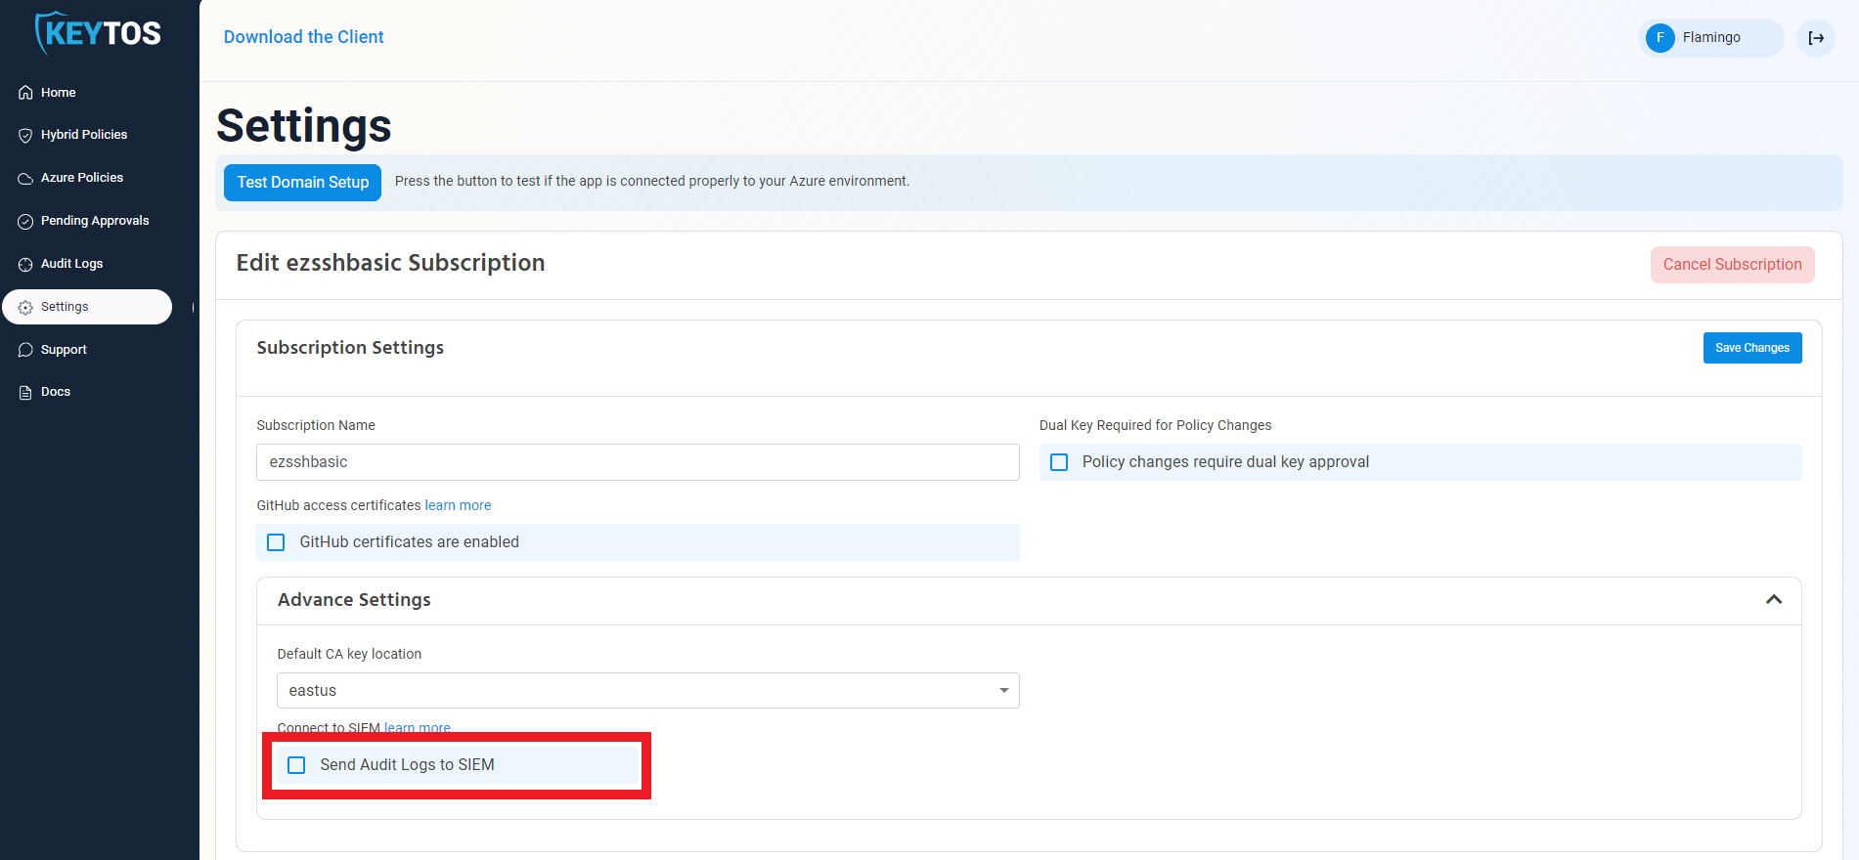Click the Advance Settings header text

tap(354, 600)
